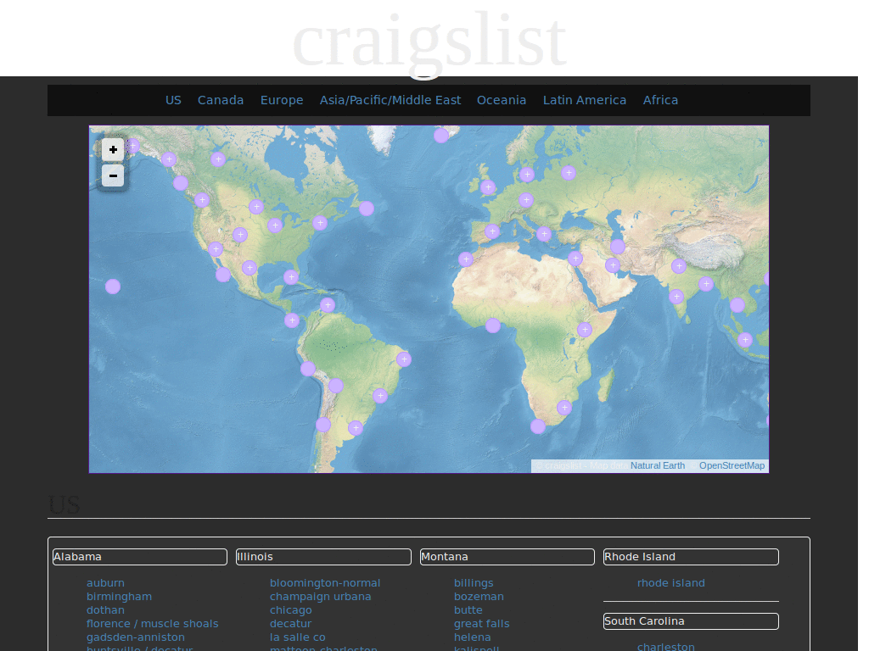This screenshot has width=869, height=651.
Task: Open the birmingham link under Alabama
Action: click(x=119, y=597)
